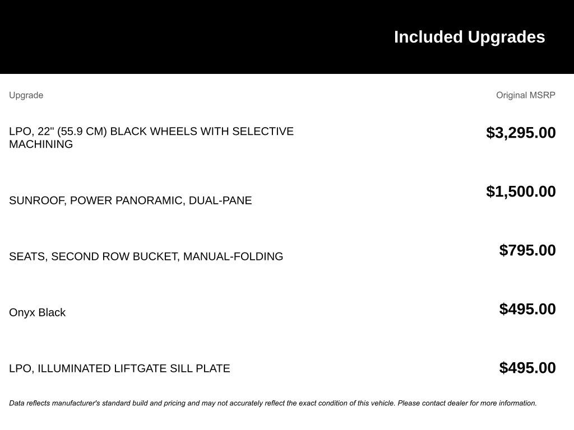Click the $3,295.00 wheels price

pyautogui.click(x=521, y=133)
